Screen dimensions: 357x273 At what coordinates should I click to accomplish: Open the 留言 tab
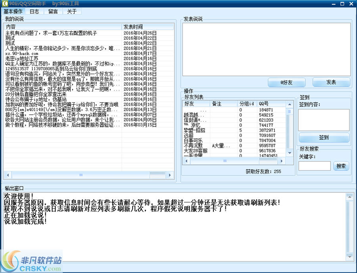click(53, 12)
